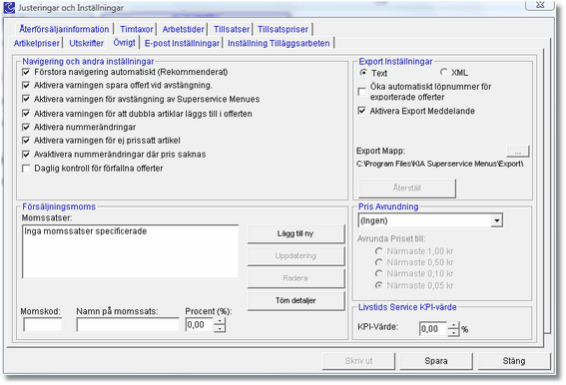Click the Momssatser list box
566x385 pixels.
coord(130,251)
